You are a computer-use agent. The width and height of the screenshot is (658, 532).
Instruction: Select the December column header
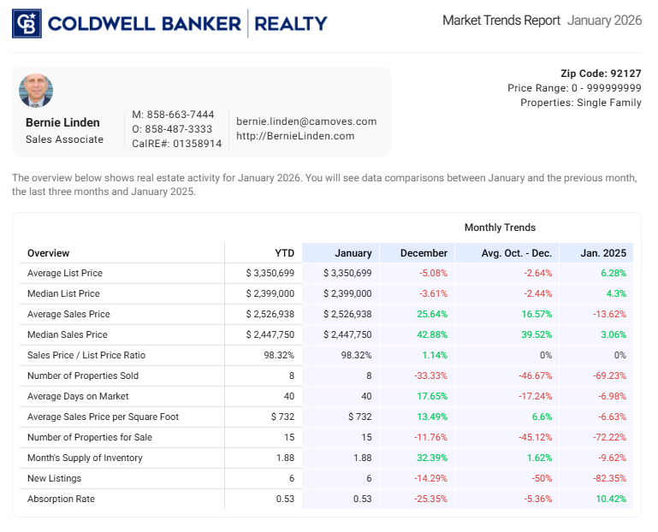424,253
